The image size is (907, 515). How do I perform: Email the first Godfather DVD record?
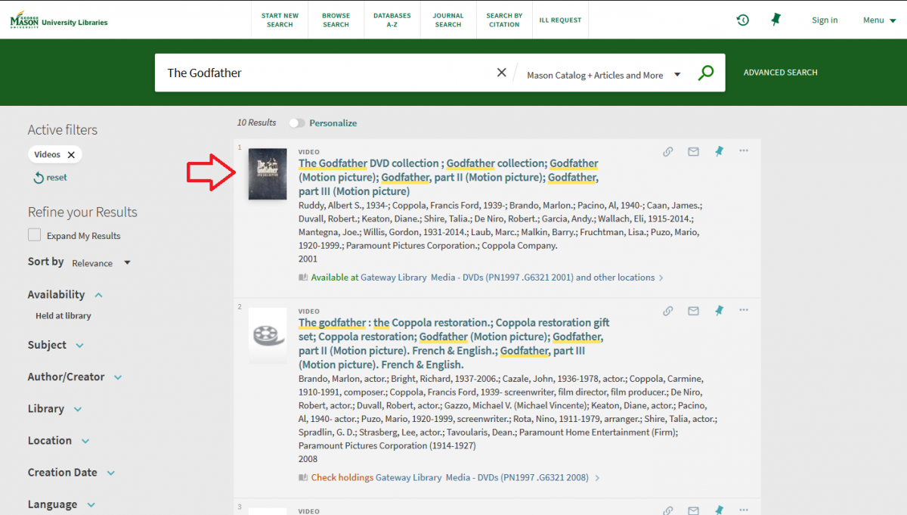693,151
